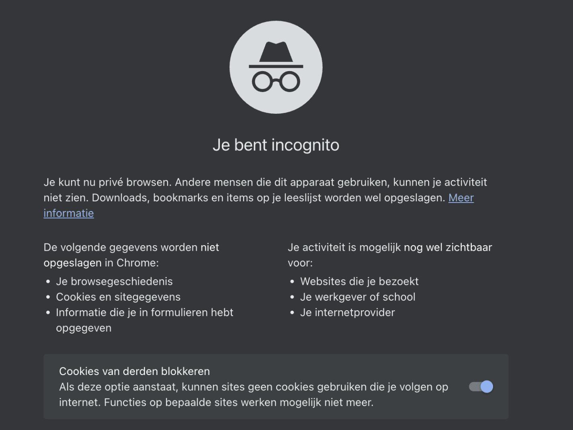This screenshot has height=430, width=573.
Task: Disable the third-party cookies blocking toggle
Action: click(x=481, y=387)
